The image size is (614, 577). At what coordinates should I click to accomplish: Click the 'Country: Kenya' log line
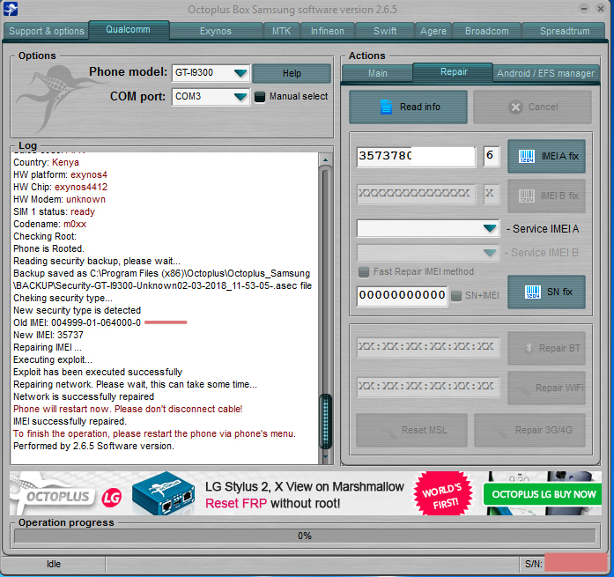tap(46, 162)
